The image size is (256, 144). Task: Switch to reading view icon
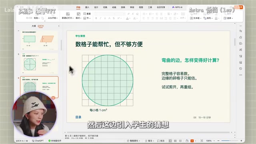pos(180,141)
